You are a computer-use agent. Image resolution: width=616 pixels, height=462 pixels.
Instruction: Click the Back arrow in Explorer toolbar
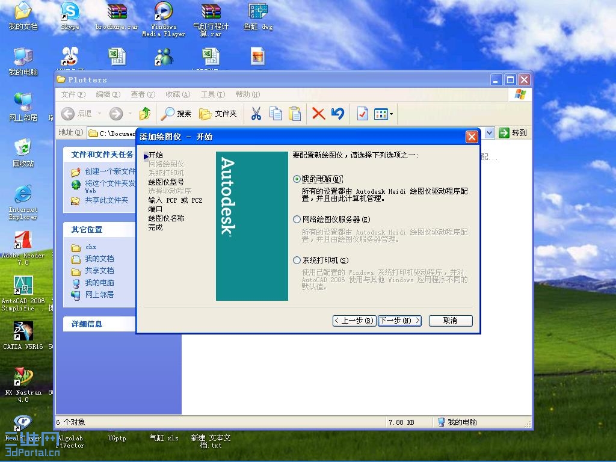(68, 114)
